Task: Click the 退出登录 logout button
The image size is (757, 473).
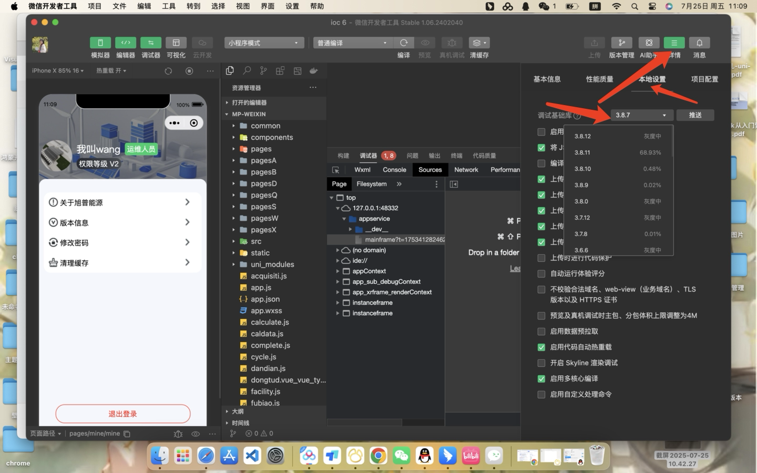Action: pyautogui.click(x=123, y=414)
